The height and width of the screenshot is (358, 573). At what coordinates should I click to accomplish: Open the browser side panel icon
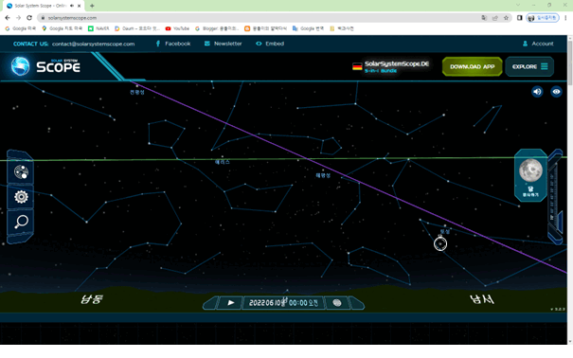[519, 18]
